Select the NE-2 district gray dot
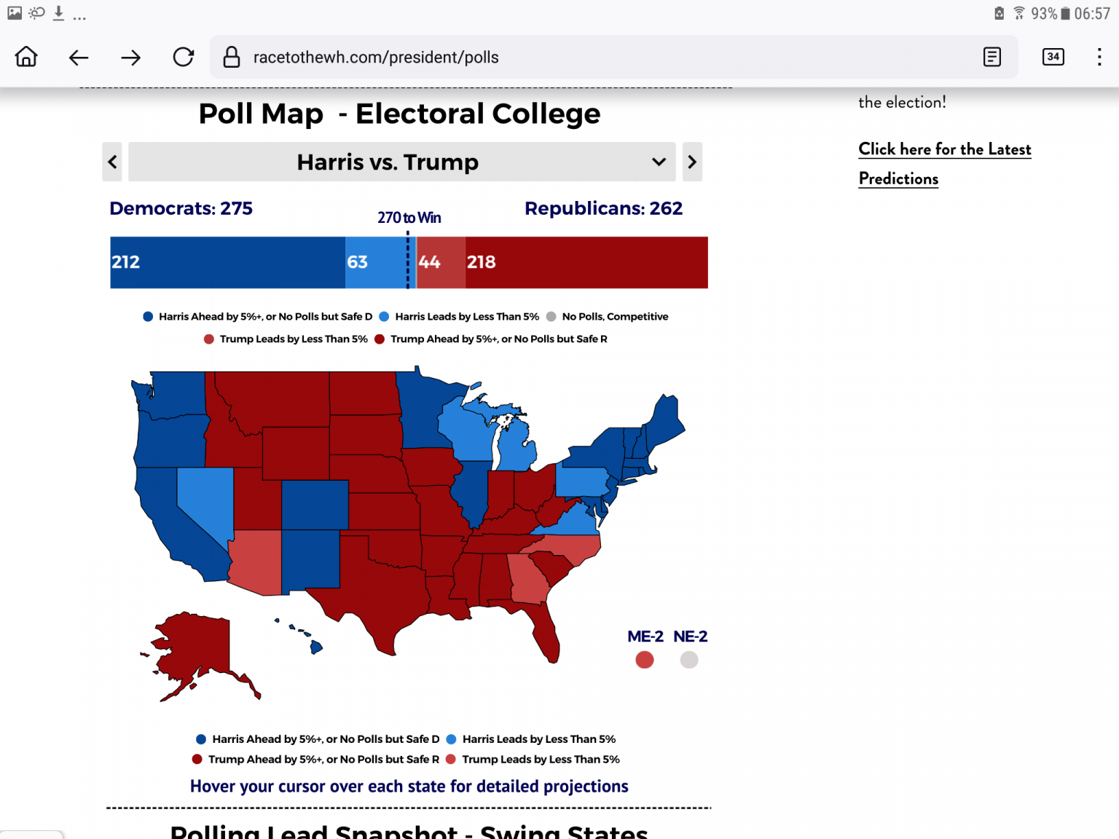This screenshot has width=1119, height=839. click(689, 660)
